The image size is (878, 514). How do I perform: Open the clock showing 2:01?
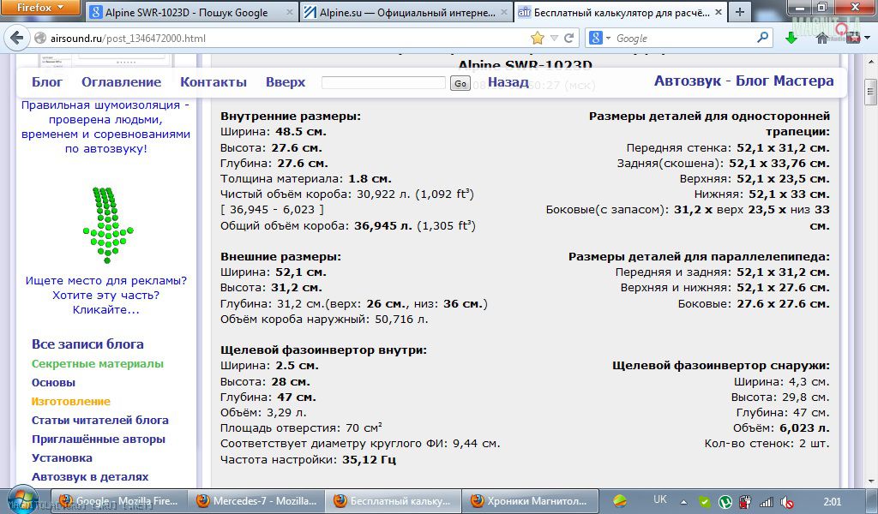(832, 502)
